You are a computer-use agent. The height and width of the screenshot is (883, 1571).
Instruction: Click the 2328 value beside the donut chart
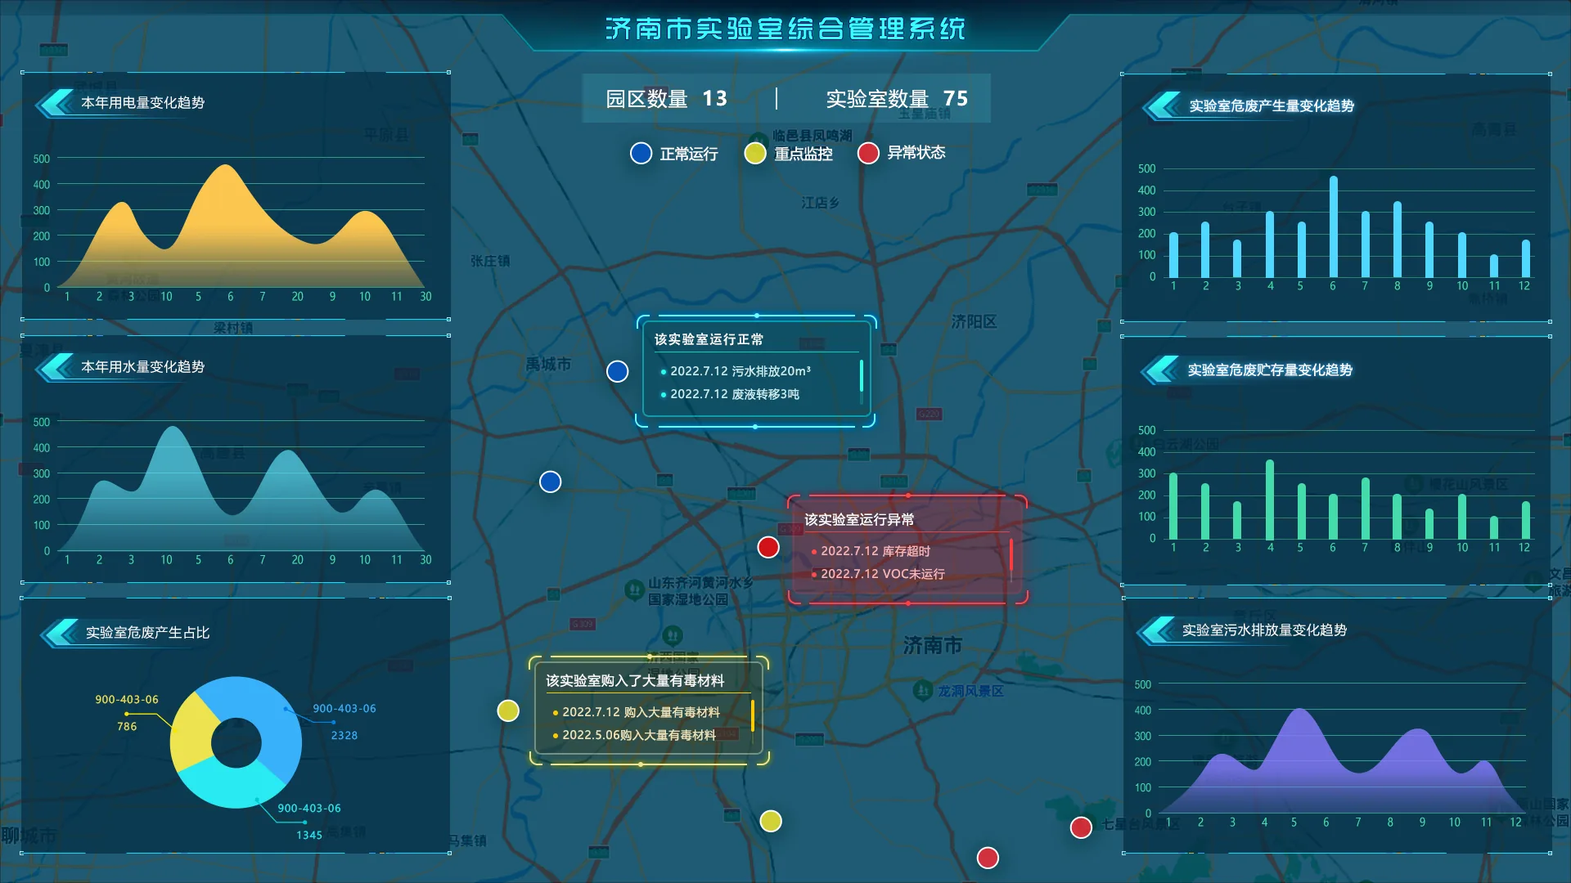[344, 736]
